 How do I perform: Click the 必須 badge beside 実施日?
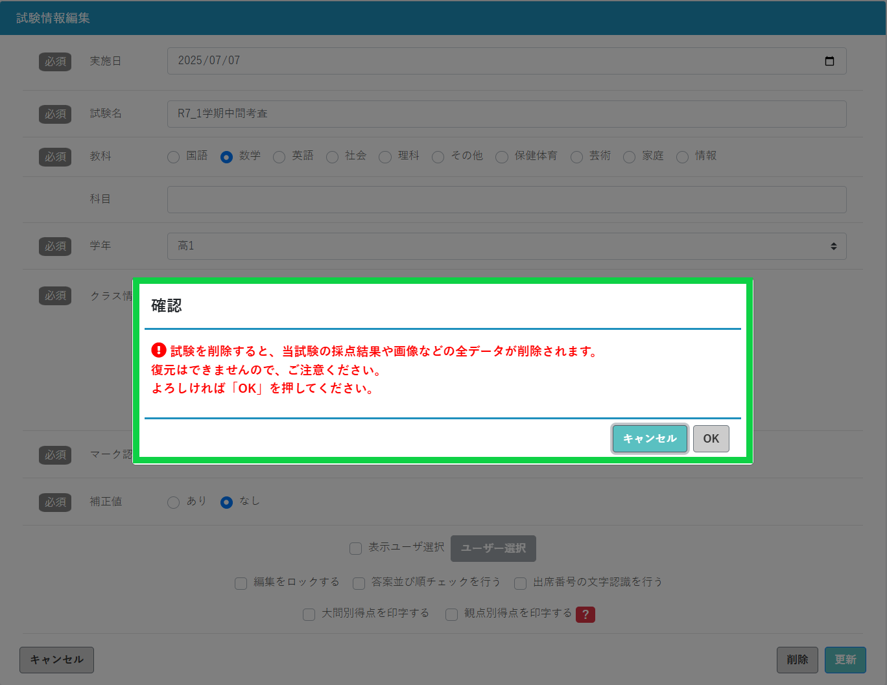[55, 62]
